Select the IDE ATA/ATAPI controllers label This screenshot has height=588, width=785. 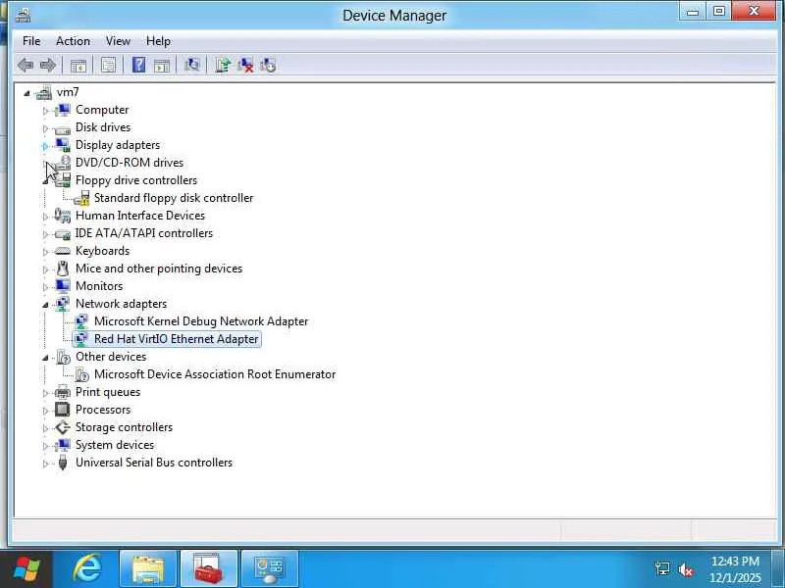point(143,233)
